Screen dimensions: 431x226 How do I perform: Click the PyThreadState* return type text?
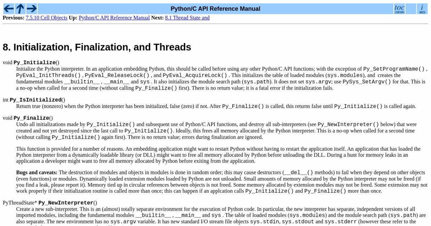pyautogui.click(x=20, y=203)
